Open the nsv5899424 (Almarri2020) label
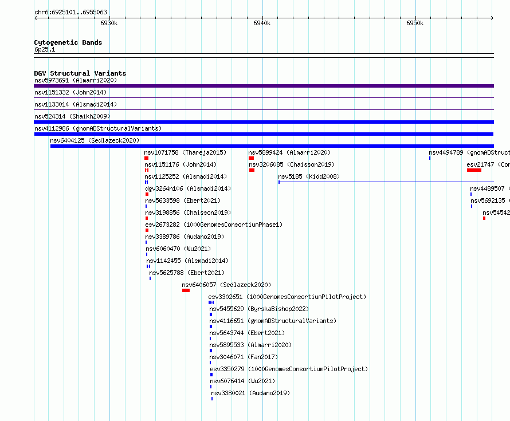The width and height of the screenshot is (510, 421). click(x=289, y=152)
